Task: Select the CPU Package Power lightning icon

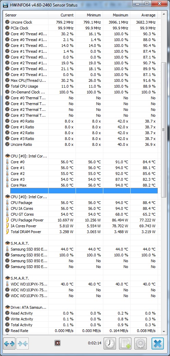Action: pyautogui.click(x=7, y=220)
